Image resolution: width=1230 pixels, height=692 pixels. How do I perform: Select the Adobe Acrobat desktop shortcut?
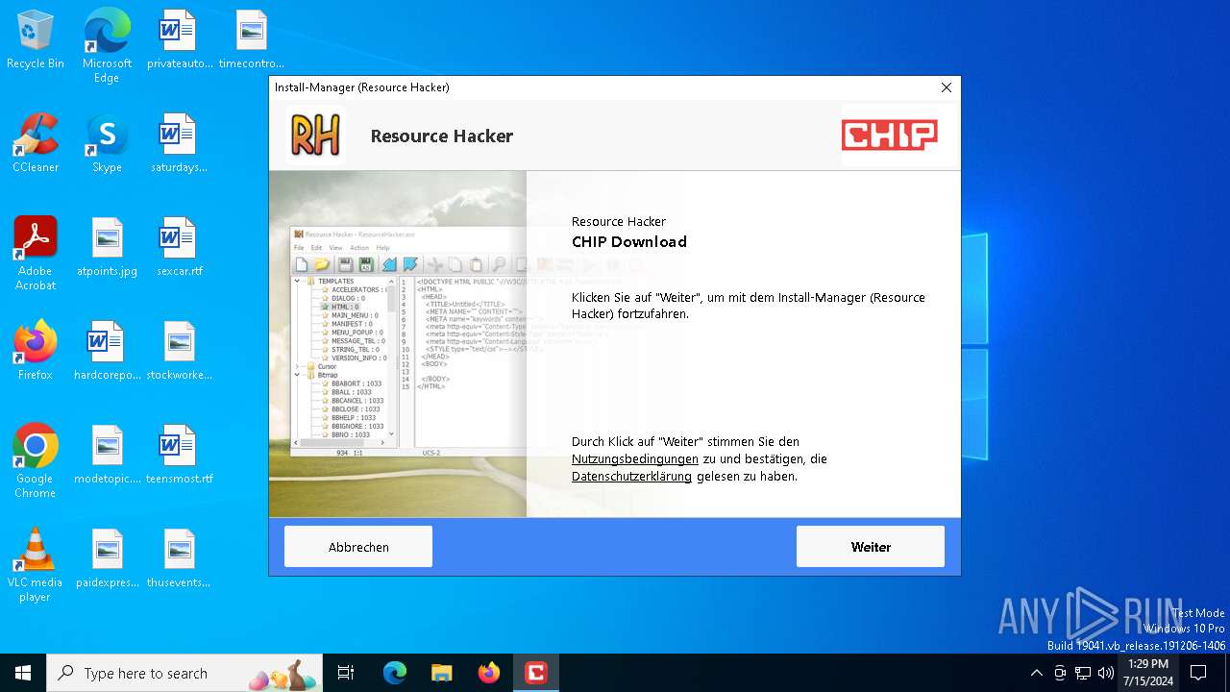click(36, 254)
